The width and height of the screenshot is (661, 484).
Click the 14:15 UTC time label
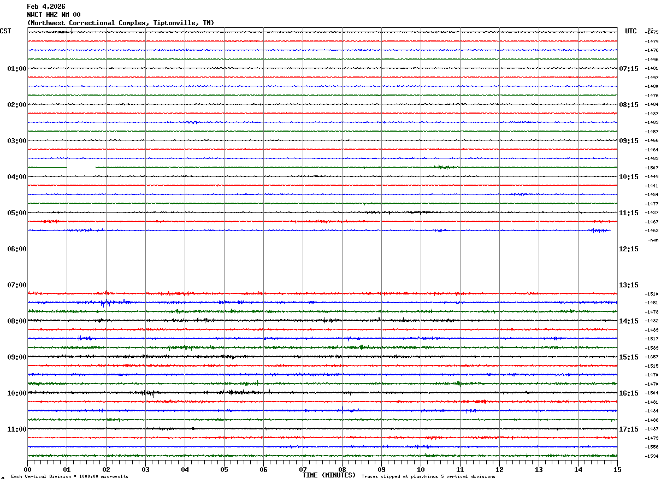coord(629,321)
